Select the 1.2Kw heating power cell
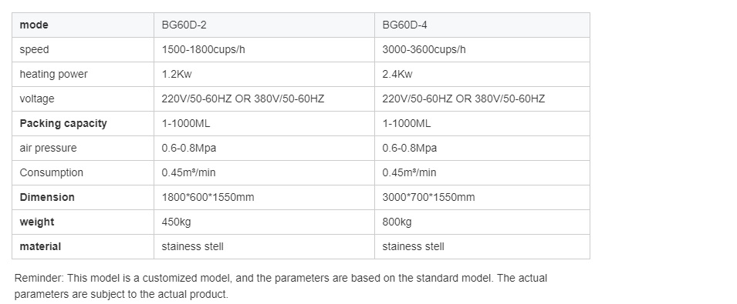This screenshot has width=737, height=304. coord(264,75)
